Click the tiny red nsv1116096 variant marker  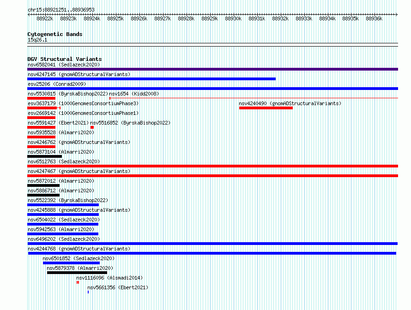[x=78, y=282]
